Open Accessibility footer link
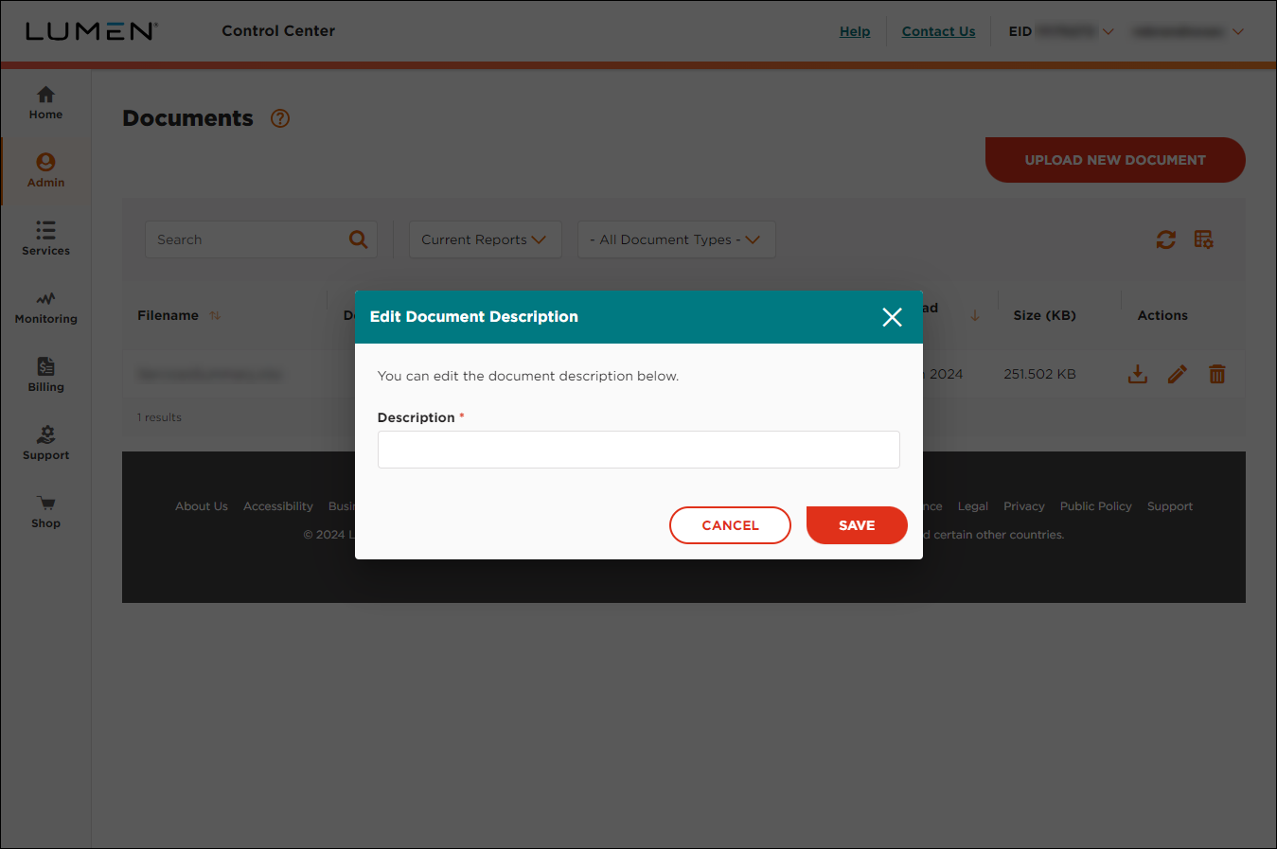1277x849 pixels. tap(278, 506)
